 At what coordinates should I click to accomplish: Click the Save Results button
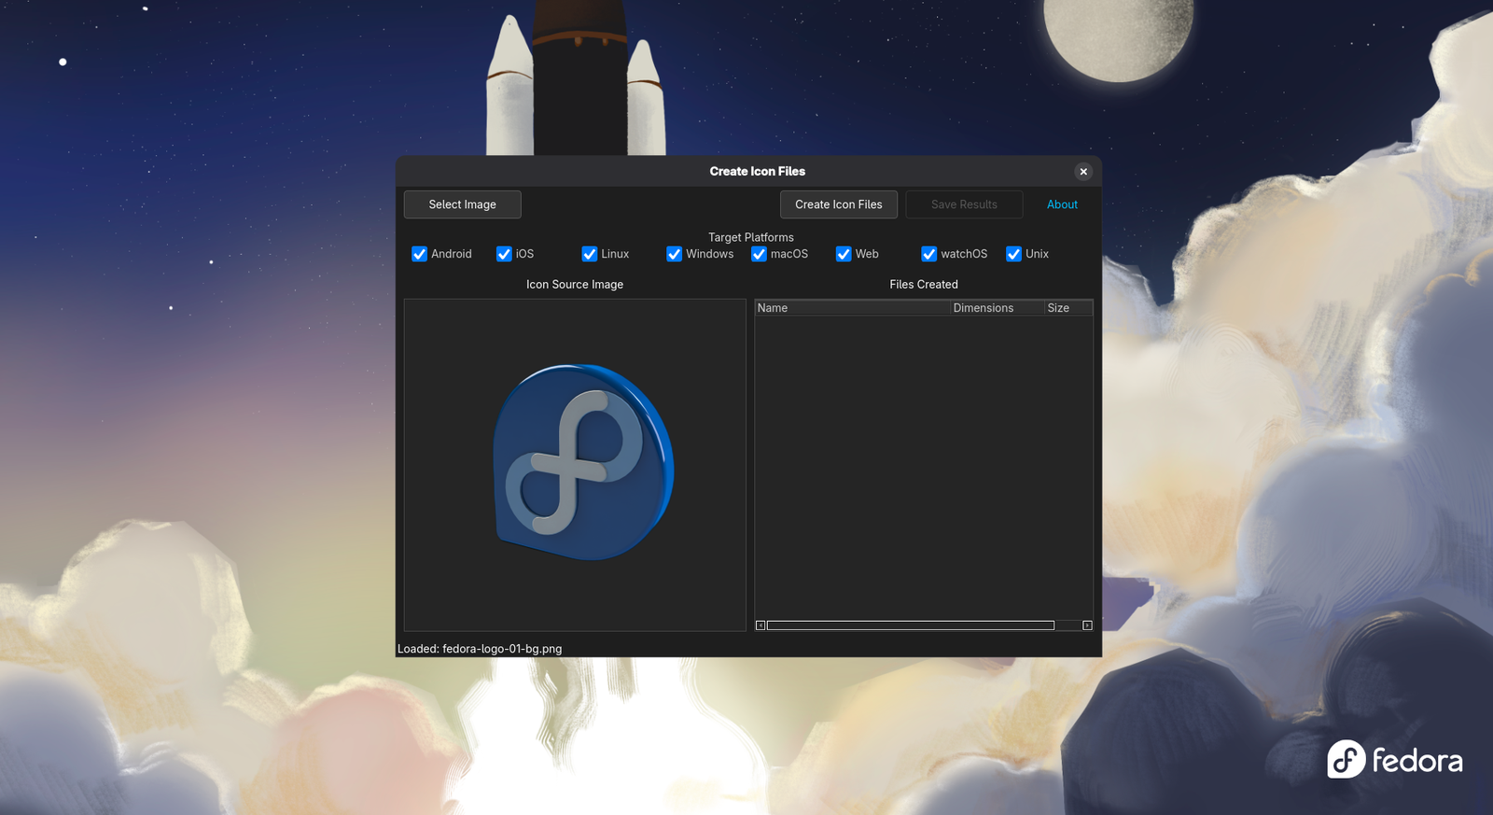pyautogui.click(x=964, y=204)
